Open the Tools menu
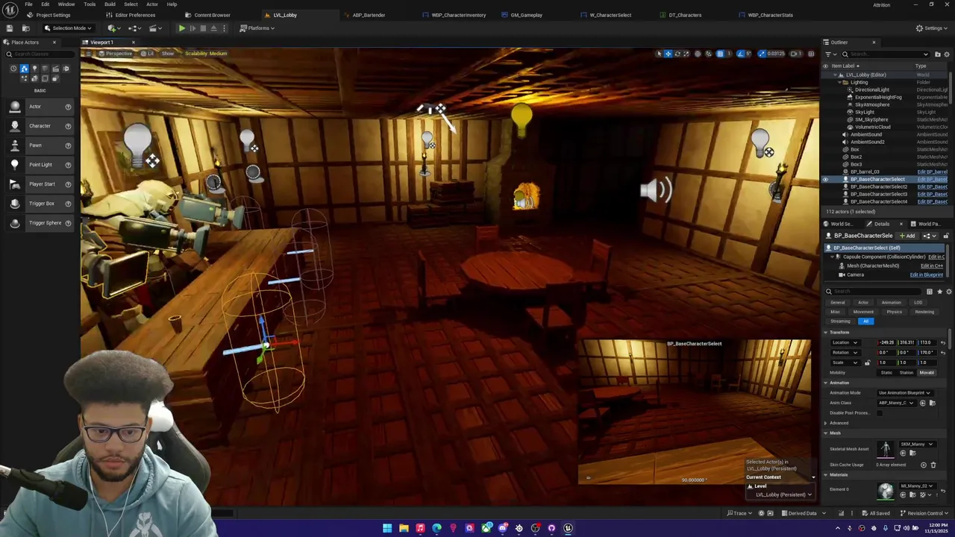955x537 pixels. coord(90,4)
